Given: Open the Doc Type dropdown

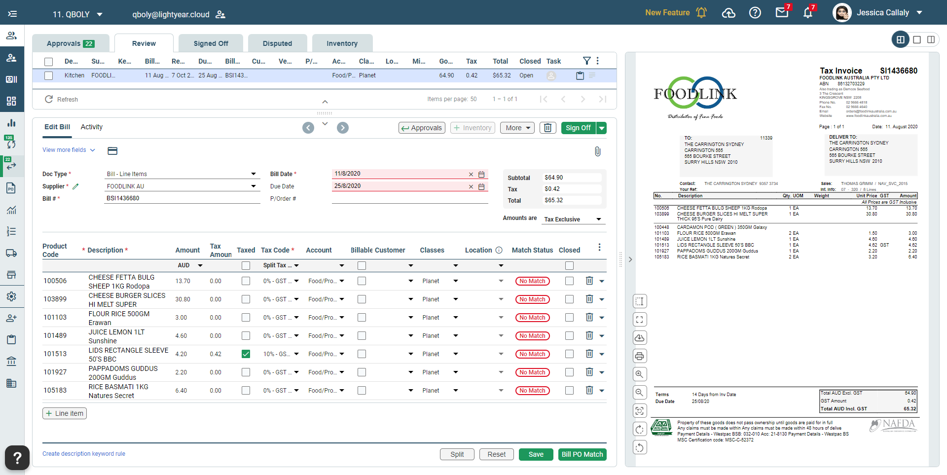Looking at the screenshot, I should (x=182, y=174).
